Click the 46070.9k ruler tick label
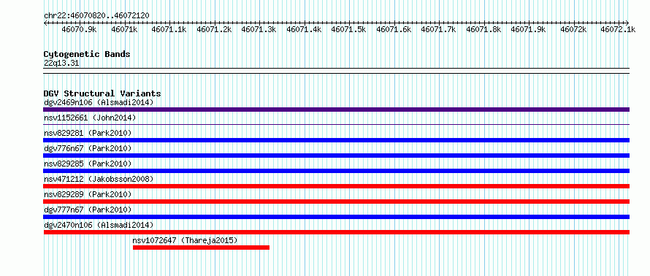The height and width of the screenshot is (276, 650). click(x=79, y=29)
